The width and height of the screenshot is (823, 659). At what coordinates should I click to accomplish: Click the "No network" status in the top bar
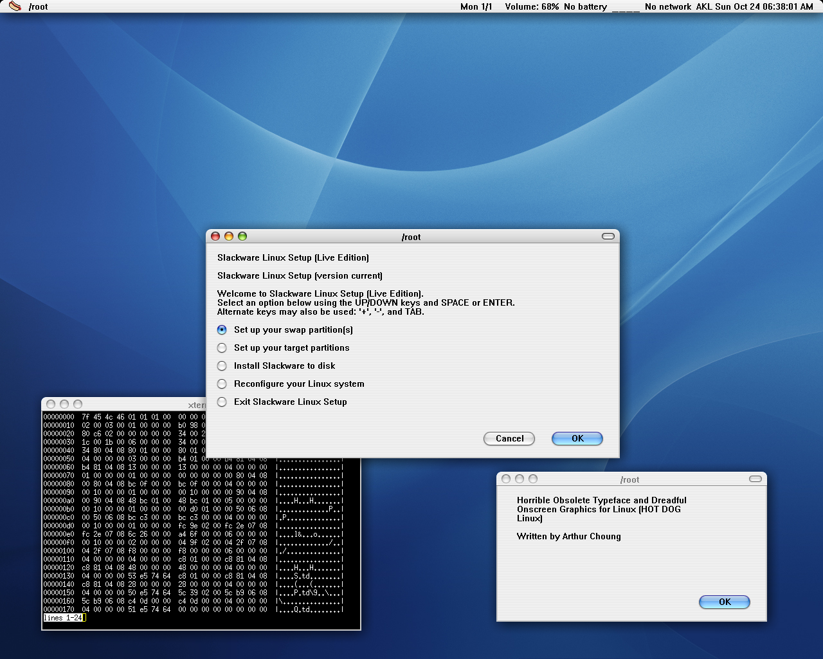coord(668,6)
